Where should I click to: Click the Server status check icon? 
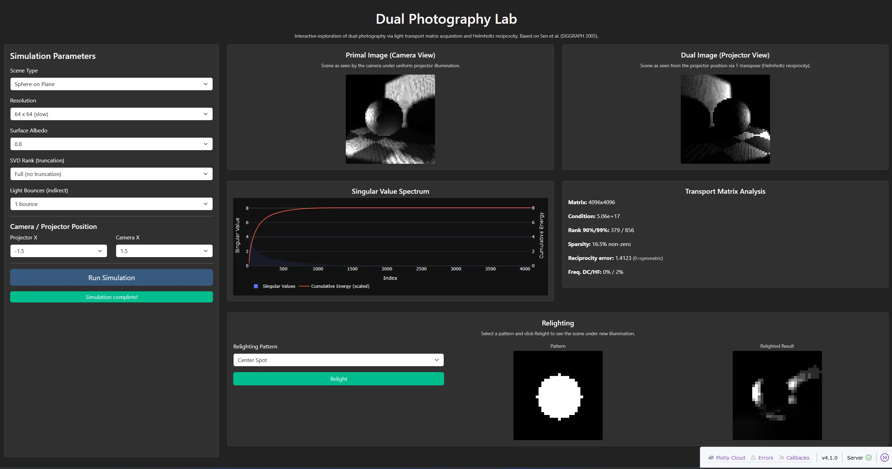[869, 458]
